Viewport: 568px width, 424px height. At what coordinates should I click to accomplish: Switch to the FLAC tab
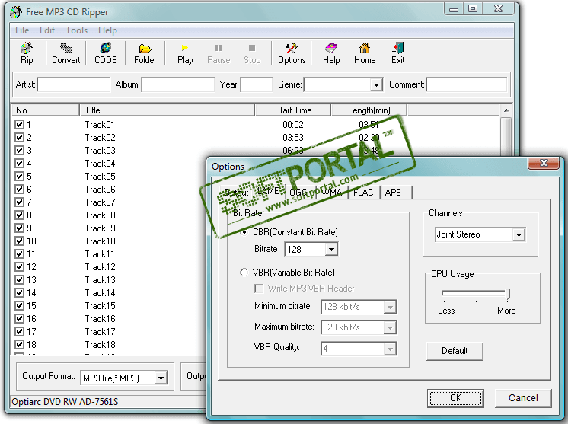[363, 193]
